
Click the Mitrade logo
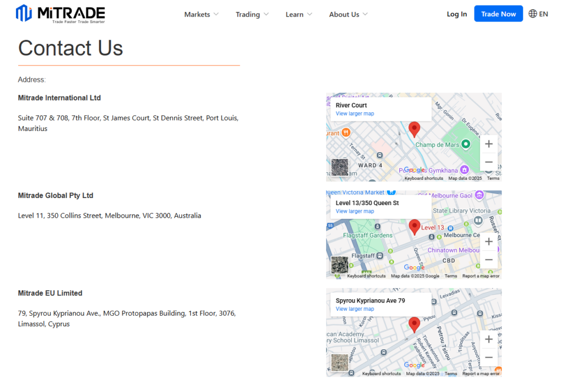[x=60, y=14]
